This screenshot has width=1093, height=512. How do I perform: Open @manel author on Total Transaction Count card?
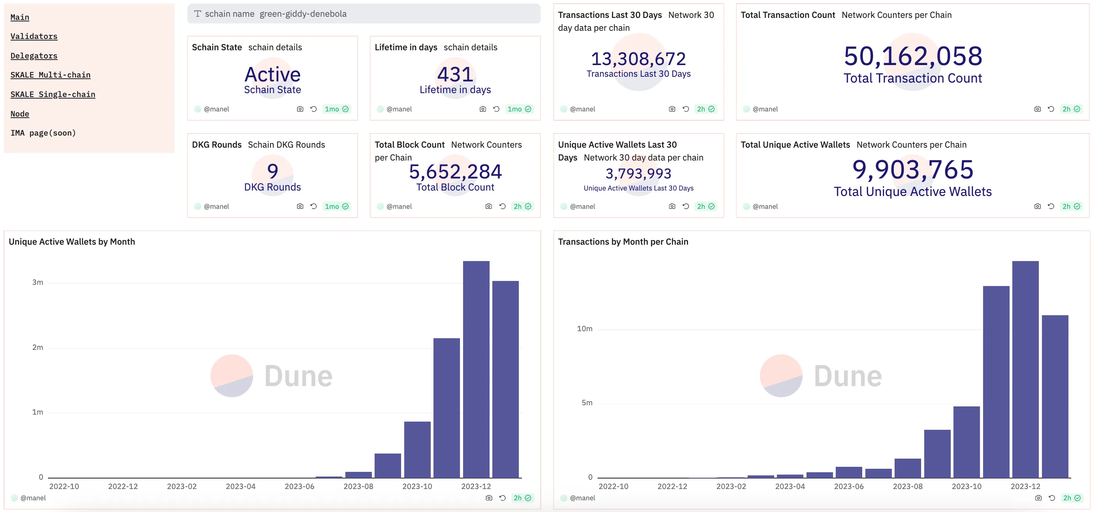(765, 109)
